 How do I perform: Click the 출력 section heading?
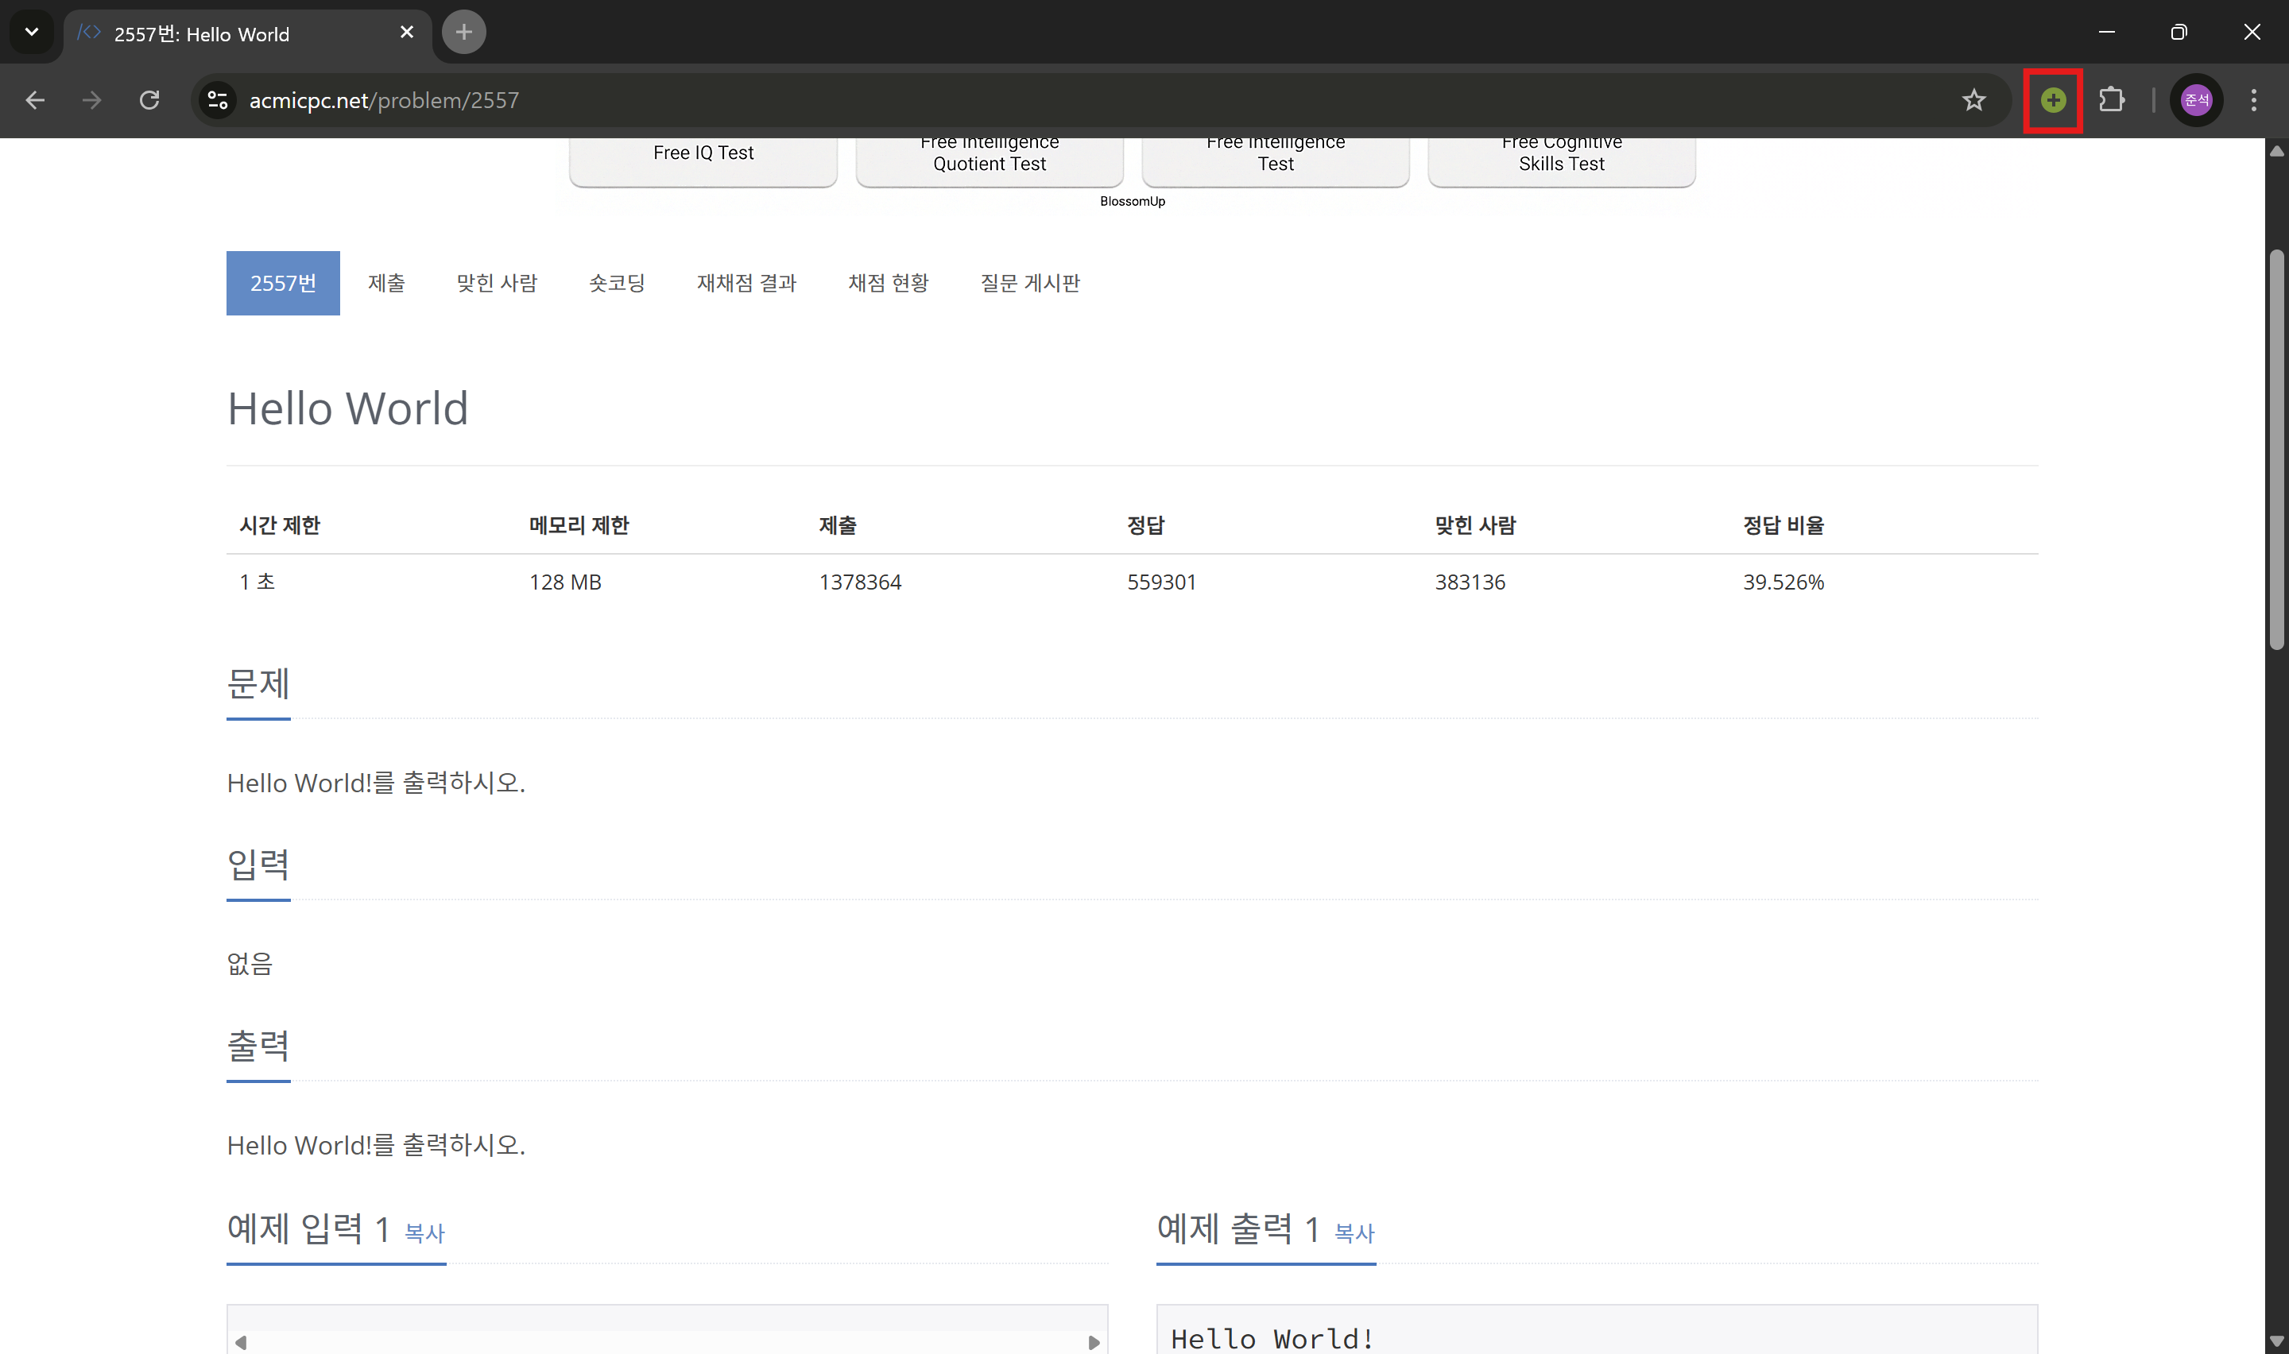[x=258, y=1046]
